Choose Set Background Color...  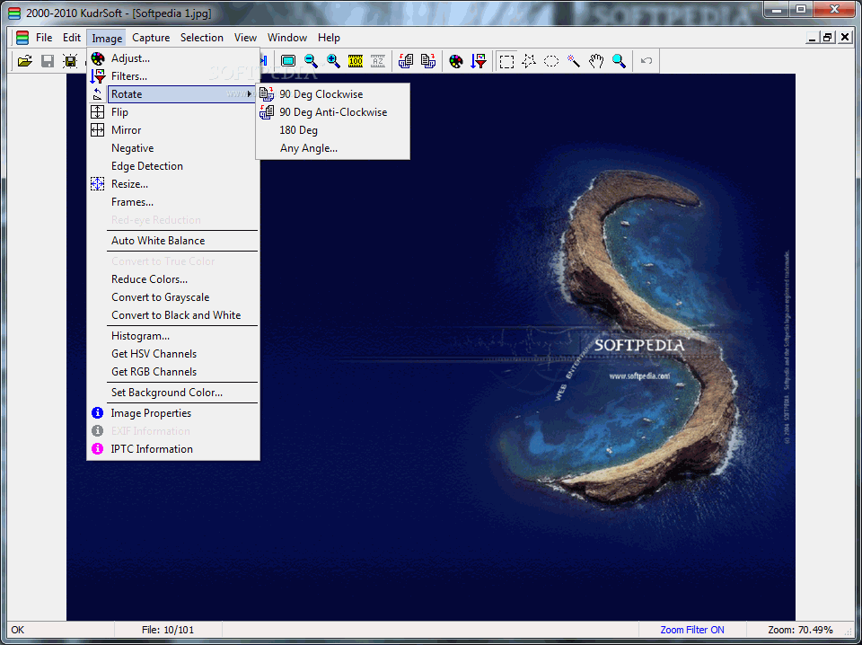[173, 393]
